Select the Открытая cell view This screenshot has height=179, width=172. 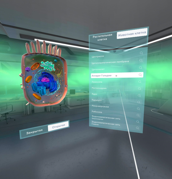(x=58, y=126)
